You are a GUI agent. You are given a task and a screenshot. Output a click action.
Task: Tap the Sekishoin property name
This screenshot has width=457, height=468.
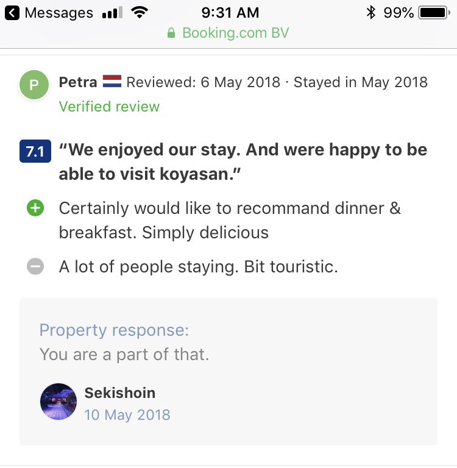click(x=120, y=393)
